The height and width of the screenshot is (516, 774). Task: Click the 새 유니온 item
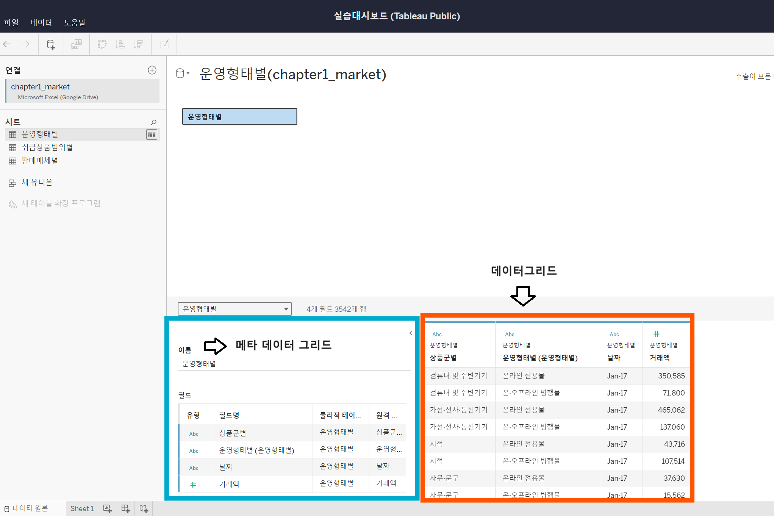click(x=37, y=182)
